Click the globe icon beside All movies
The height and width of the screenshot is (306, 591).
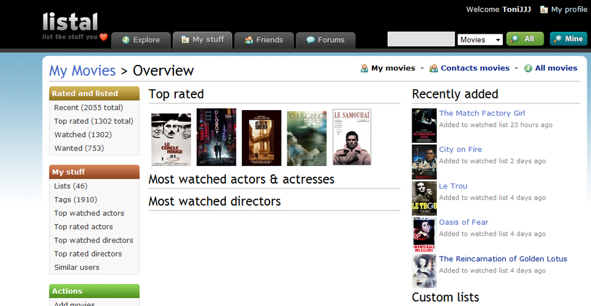[528, 68]
